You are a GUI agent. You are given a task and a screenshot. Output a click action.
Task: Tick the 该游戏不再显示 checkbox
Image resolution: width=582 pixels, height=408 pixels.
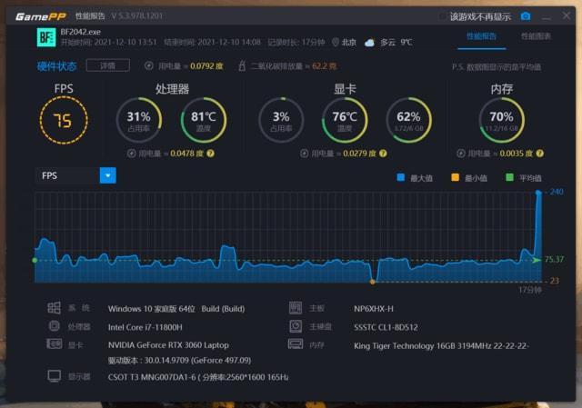tap(442, 16)
